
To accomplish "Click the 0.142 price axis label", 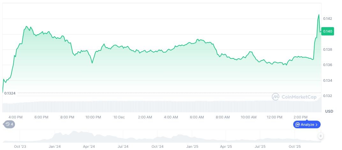I will pos(328,19).
